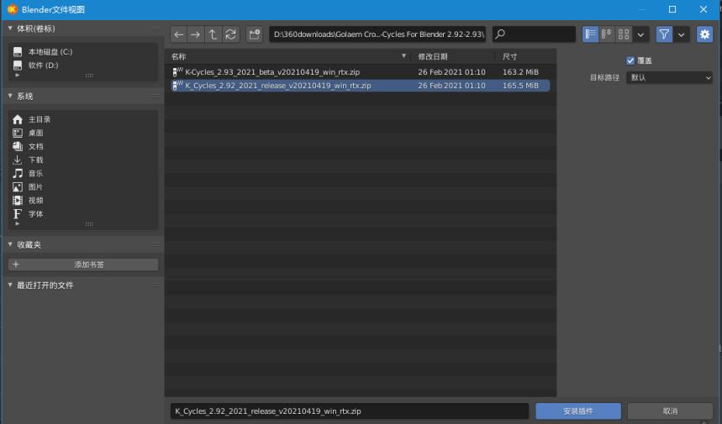This screenshot has width=722, height=424.
Task: Create a new folder
Action: (254, 34)
